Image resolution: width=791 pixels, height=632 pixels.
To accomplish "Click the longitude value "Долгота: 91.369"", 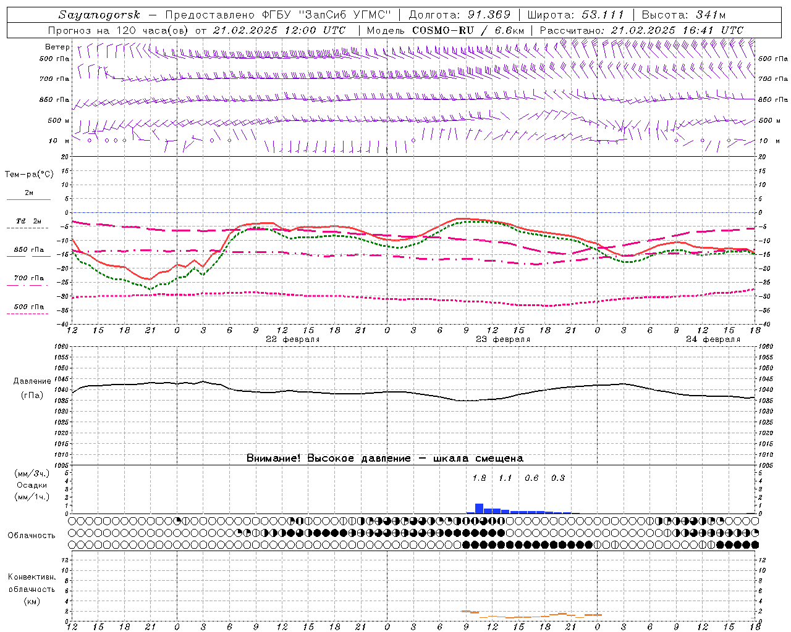I will click(460, 15).
